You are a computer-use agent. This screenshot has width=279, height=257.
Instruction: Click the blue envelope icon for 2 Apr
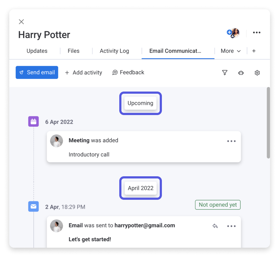pyautogui.click(x=33, y=206)
